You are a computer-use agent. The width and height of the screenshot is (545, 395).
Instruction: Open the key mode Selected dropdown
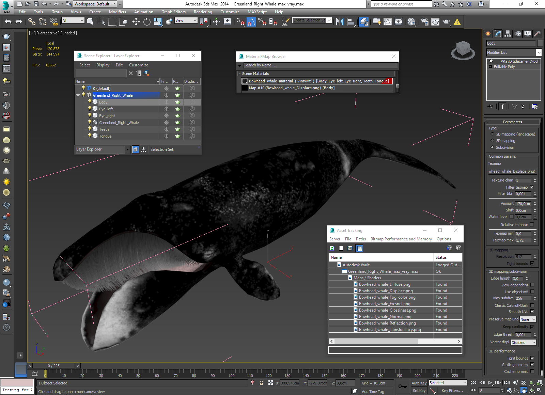point(448,383)
